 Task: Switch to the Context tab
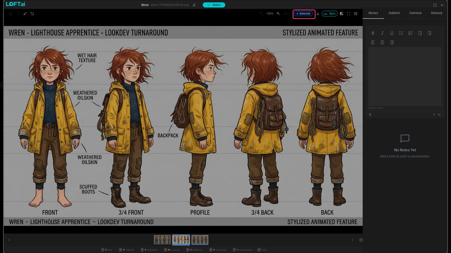415,13
